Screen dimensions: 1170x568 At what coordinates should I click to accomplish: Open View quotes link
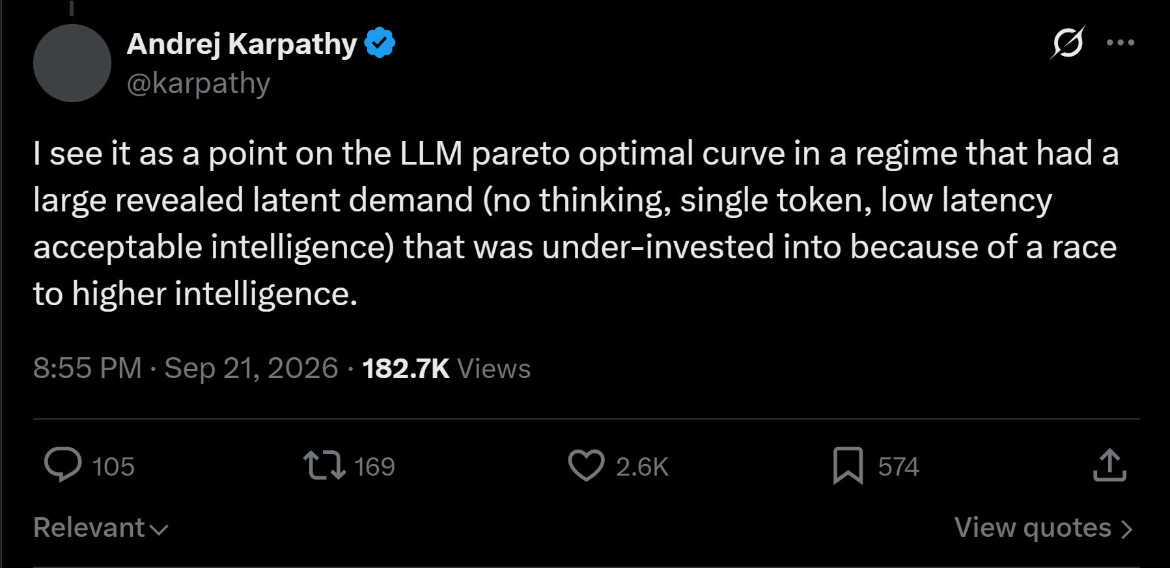[x=1044, y=528]
